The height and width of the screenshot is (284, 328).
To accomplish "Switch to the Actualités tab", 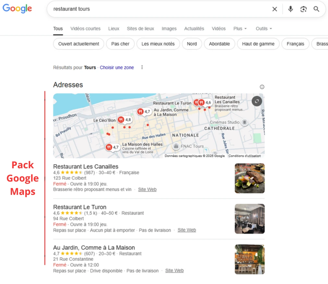I will point(194,29).
